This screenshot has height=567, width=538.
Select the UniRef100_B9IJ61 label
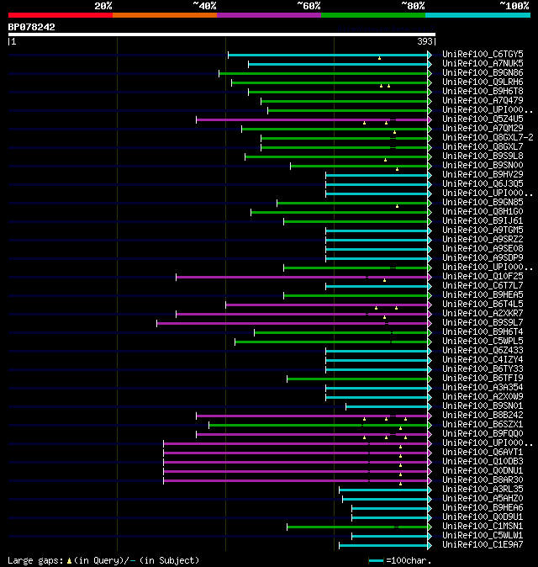click(483, 220)
